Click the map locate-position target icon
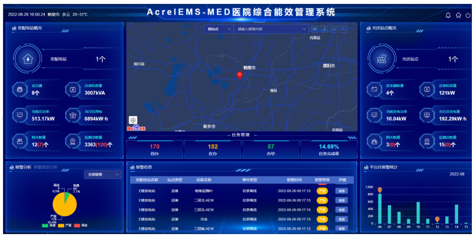The width and height of the screenshot is (475, 238). click(x=133, y=120)
